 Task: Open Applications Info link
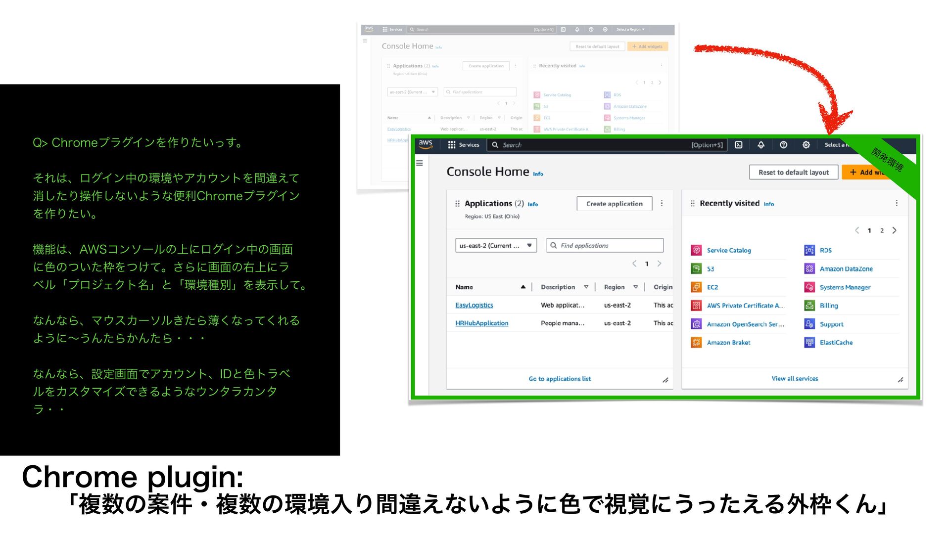coord(533,204)
